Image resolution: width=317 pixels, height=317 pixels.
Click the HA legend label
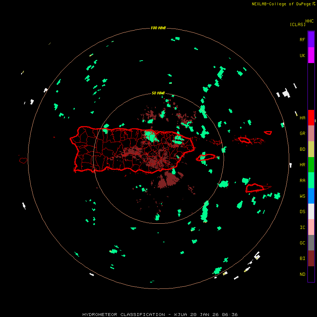(x=302, y=118)
